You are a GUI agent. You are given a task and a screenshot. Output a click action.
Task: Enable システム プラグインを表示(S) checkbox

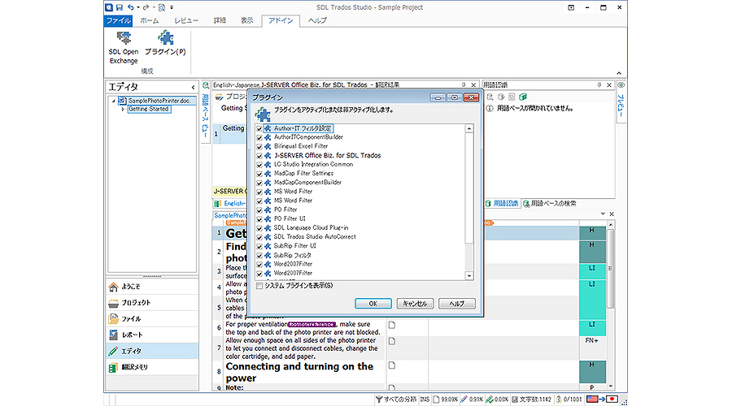coord(259,286)
